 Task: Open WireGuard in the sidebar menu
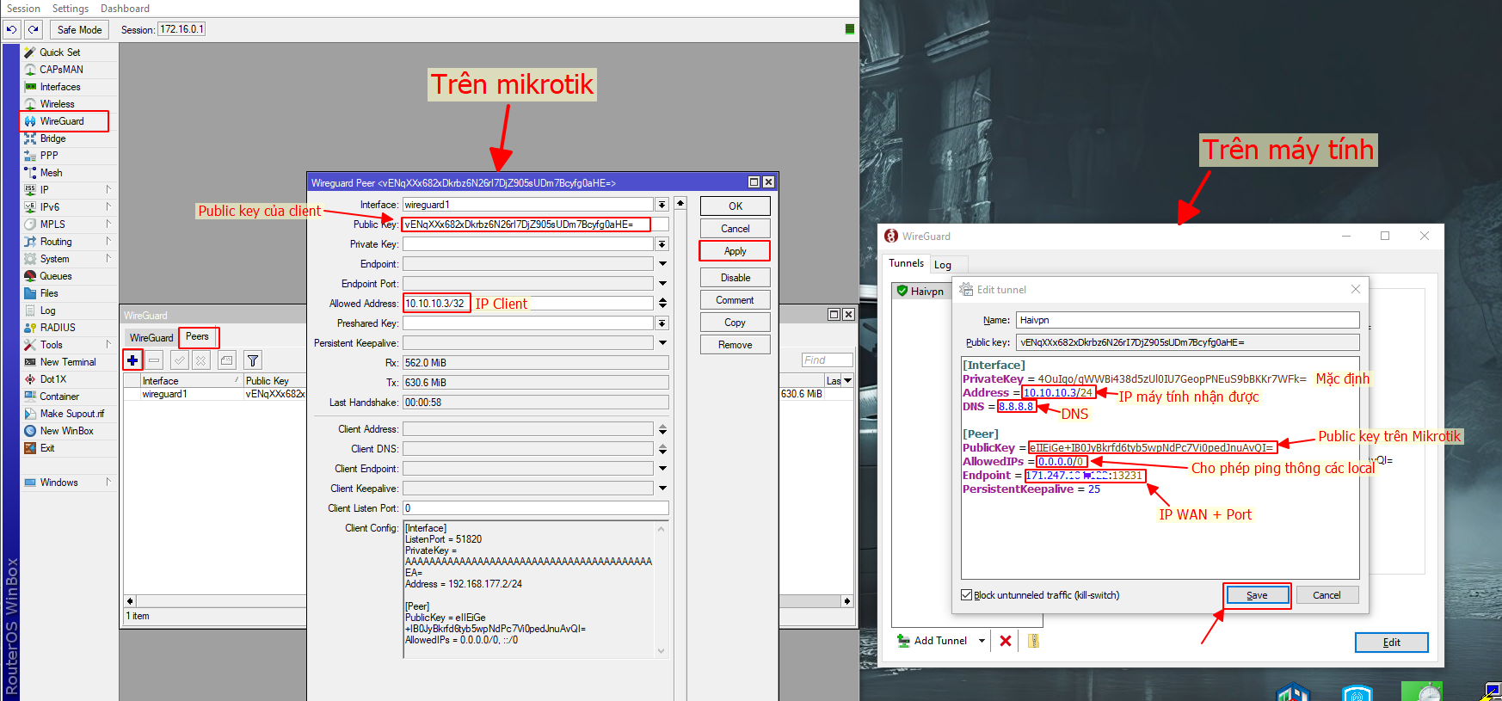[62, 121]
